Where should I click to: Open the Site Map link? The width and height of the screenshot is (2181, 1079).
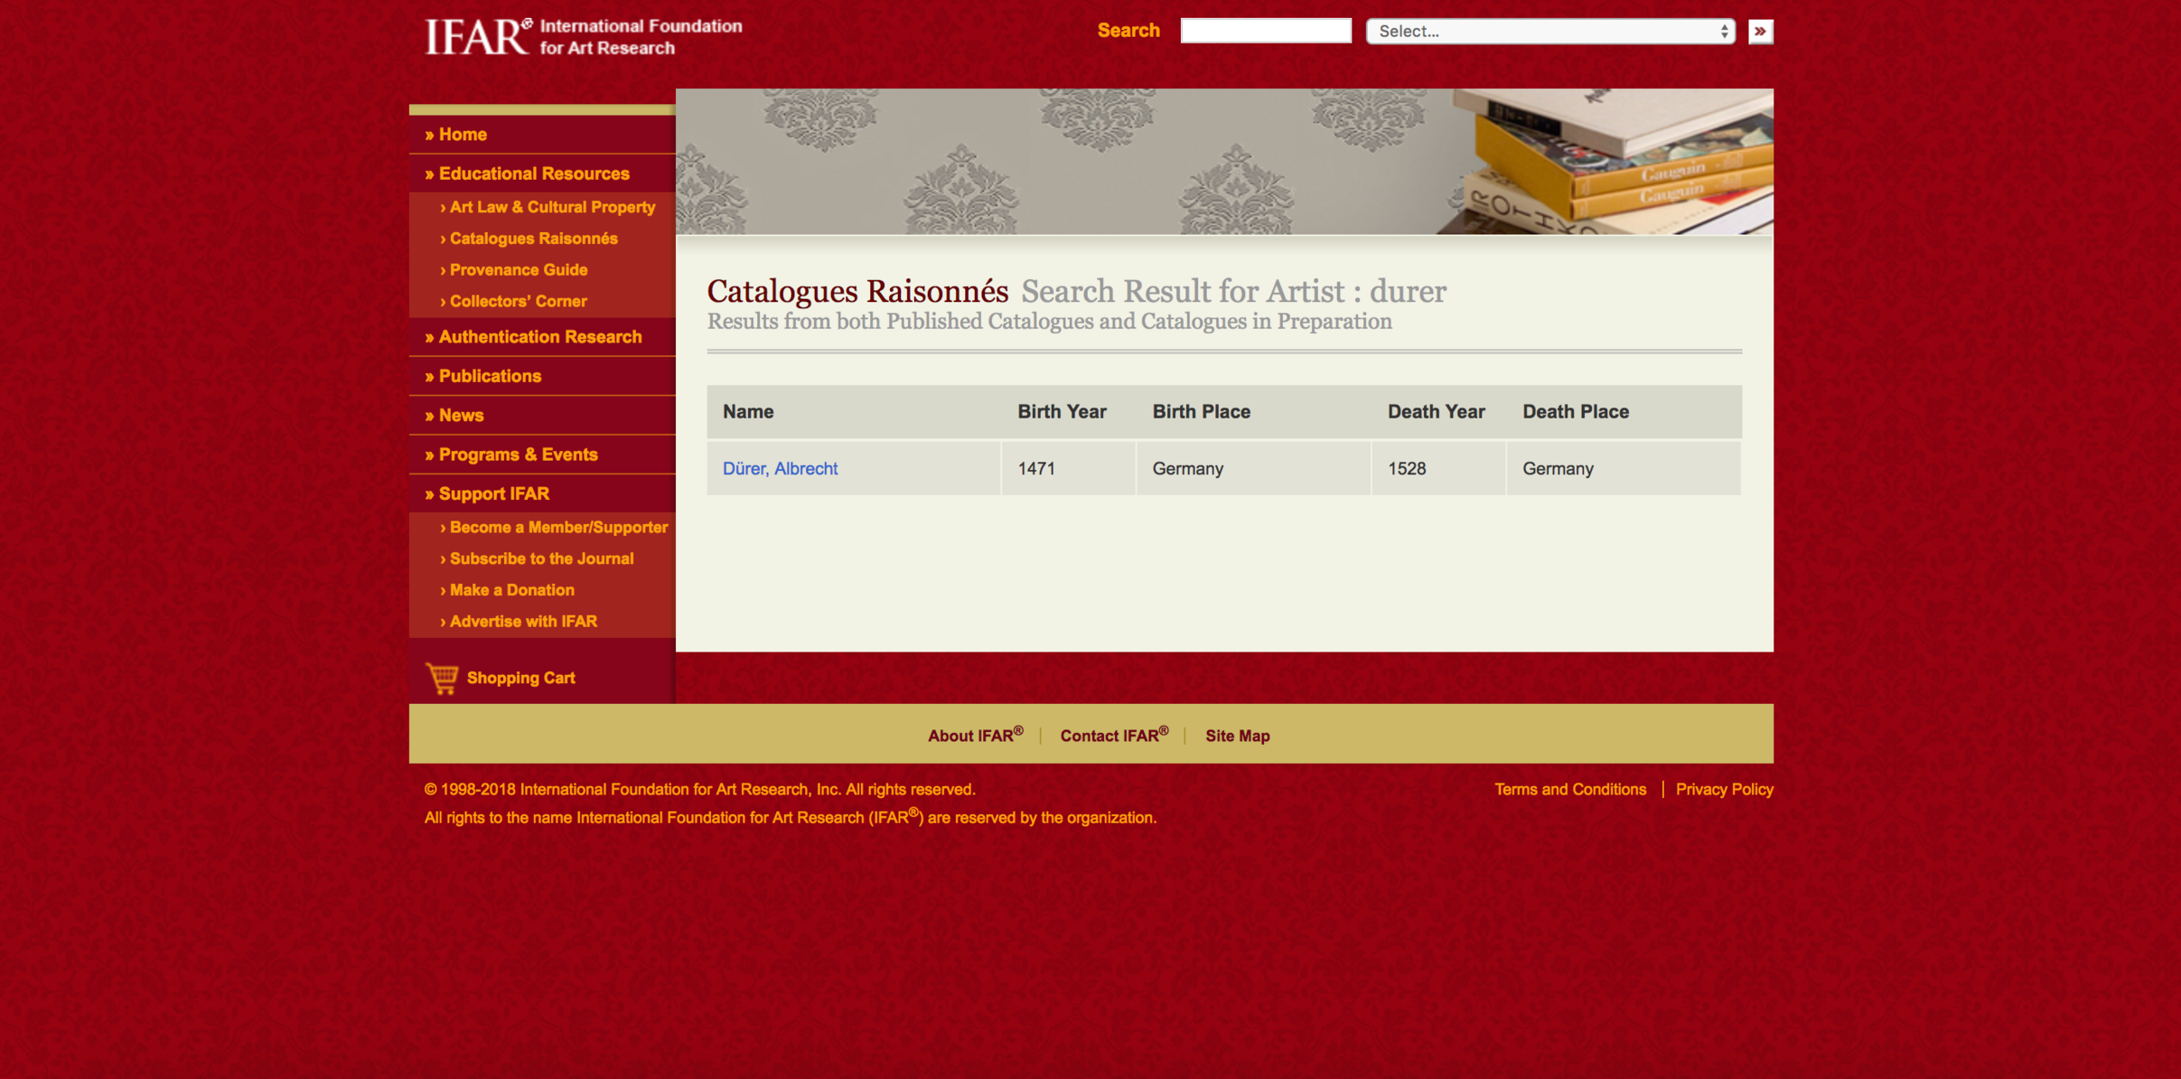tap(1237, 736)
